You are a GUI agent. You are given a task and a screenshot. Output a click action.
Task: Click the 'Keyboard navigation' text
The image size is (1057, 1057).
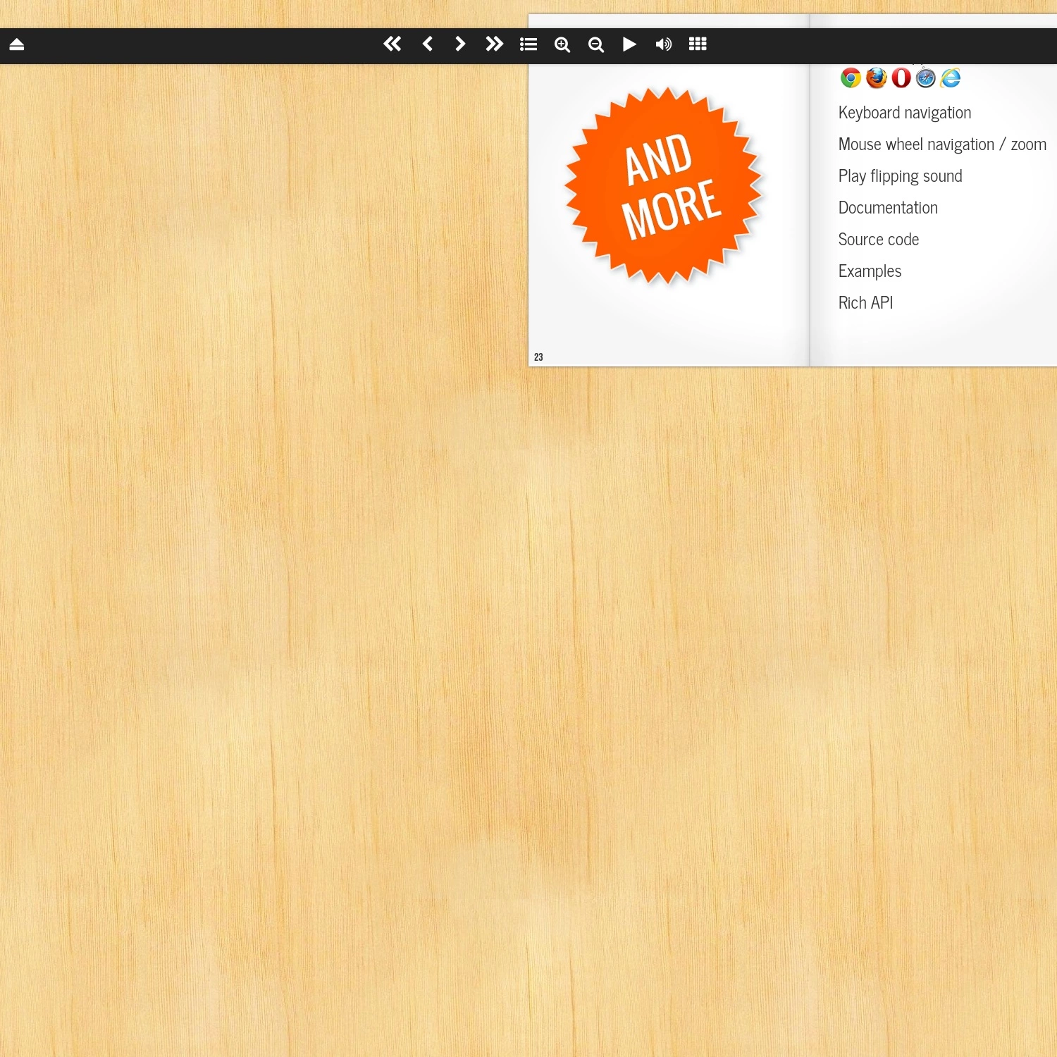tap(905, 113)
